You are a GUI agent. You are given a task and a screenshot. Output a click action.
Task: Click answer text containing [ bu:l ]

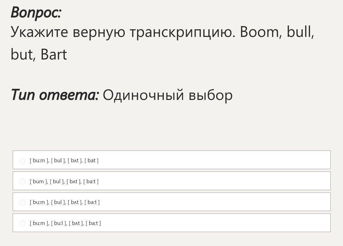click(65, 223)
